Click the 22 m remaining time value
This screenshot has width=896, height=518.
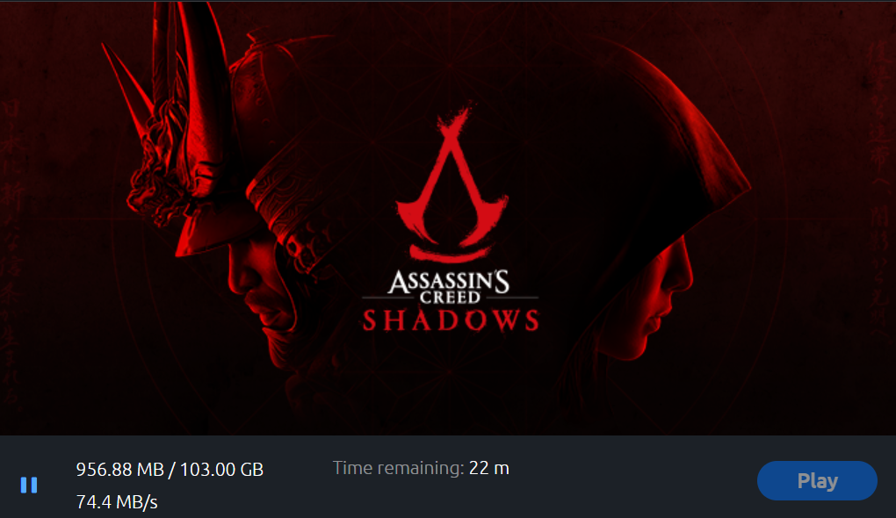(x=489, y=468)
